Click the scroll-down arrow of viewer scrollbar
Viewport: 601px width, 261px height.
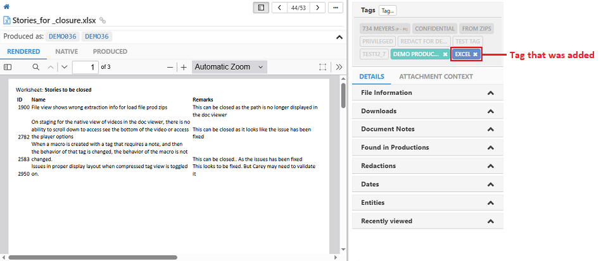click(x=343, y=250)
